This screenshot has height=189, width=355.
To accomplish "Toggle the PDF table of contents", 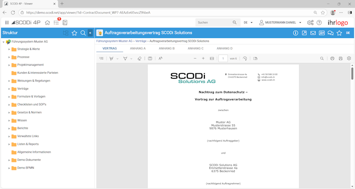I will tap(101, 58).
